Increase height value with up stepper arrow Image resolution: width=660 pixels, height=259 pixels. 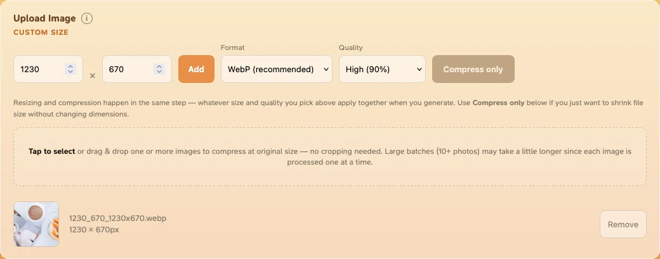point(159,66)
